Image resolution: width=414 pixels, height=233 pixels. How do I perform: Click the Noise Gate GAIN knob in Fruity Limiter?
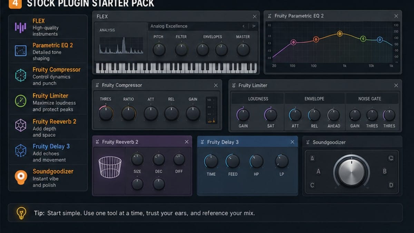coord(355,115)
